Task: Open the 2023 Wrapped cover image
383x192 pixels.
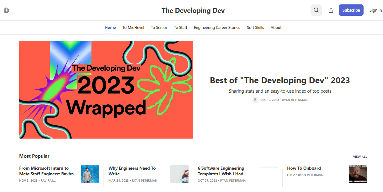Action: click(x=106, y=90)
